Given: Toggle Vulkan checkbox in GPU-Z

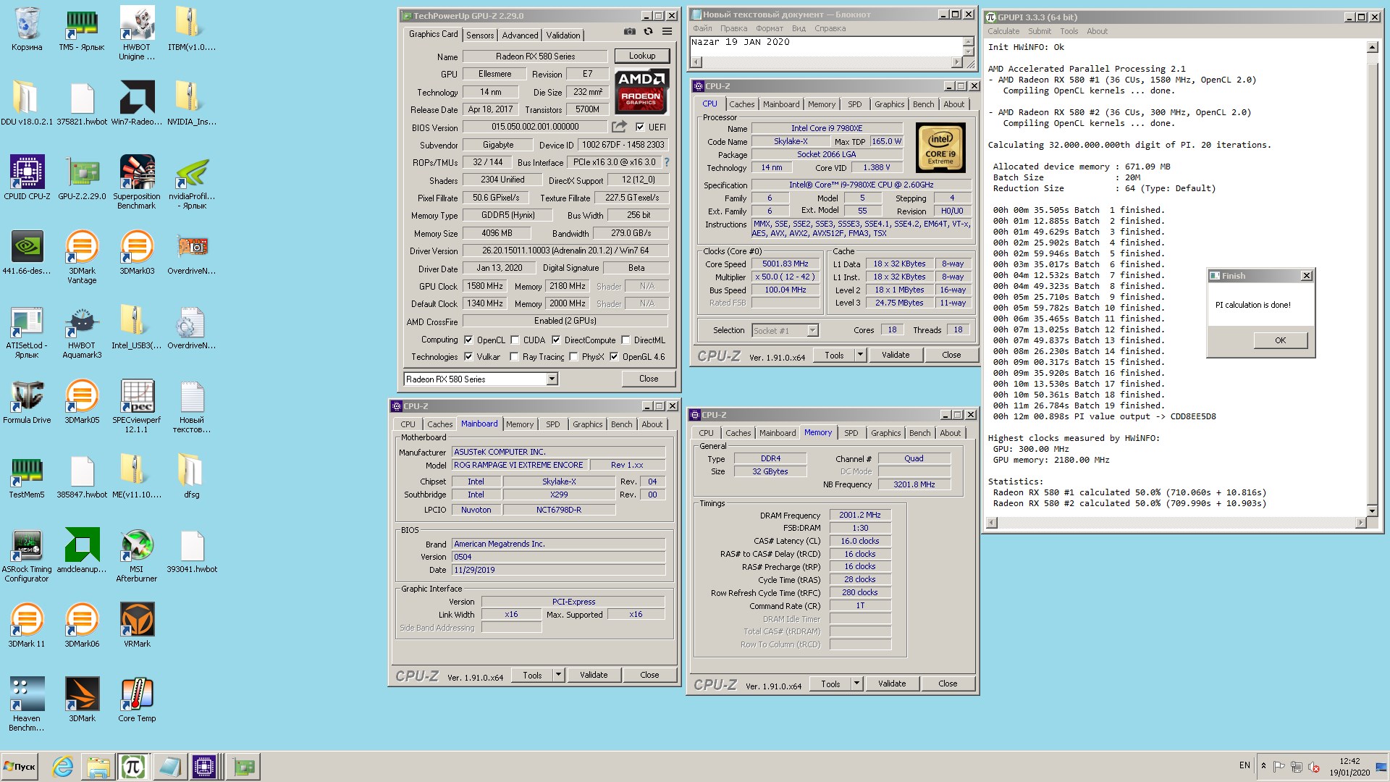Looking at the screenshot, I should click(468, 356).
